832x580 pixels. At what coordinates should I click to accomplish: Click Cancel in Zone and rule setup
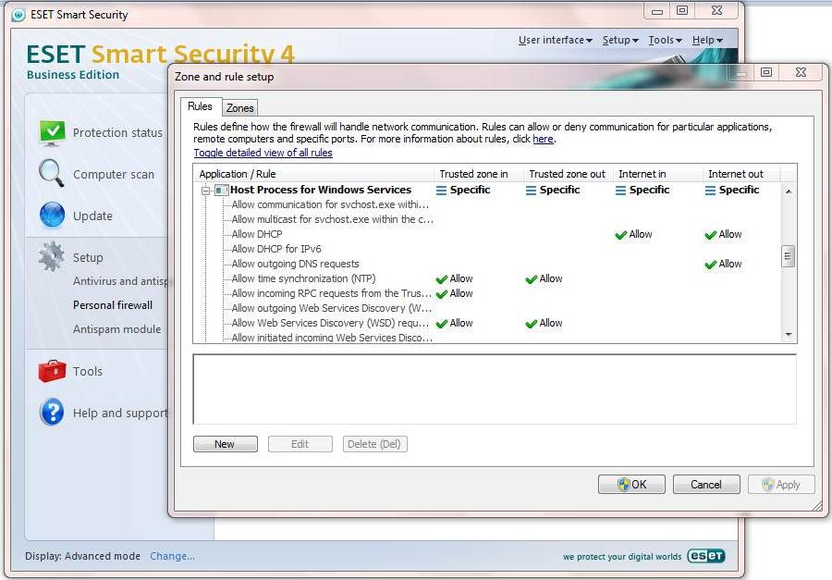(x=706, y=485)
